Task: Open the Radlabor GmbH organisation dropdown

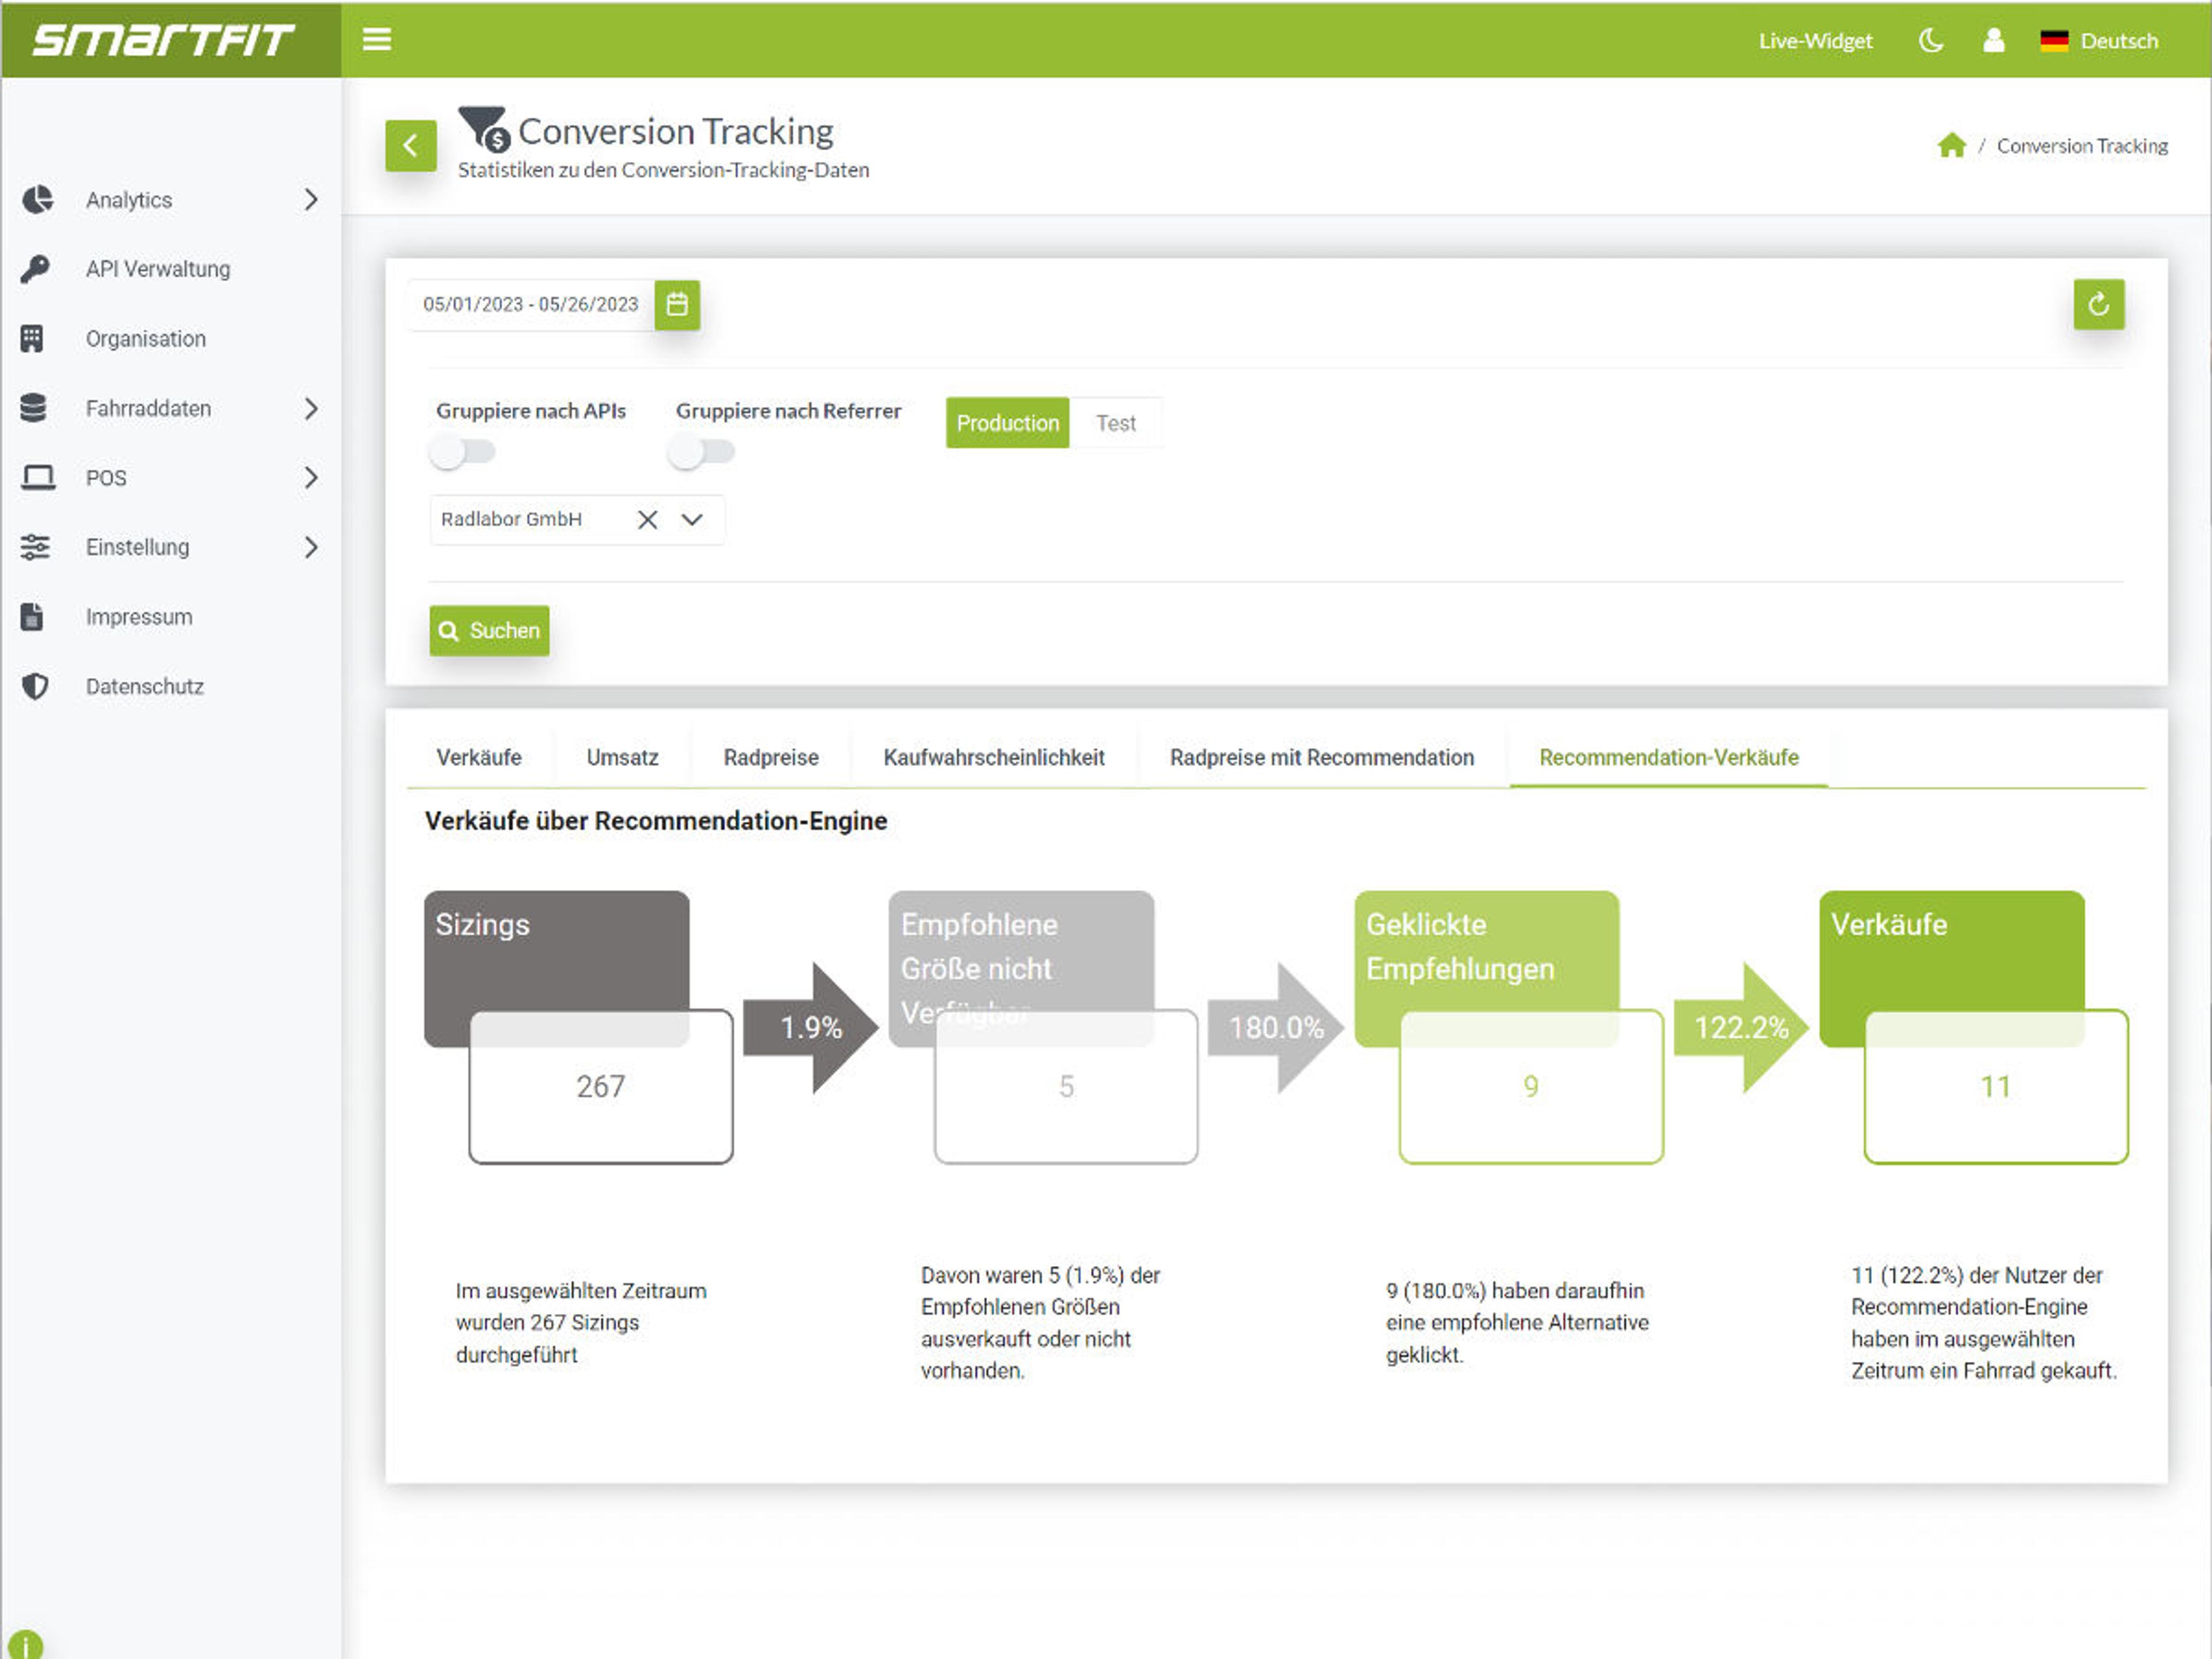Action: pos(692,520)
